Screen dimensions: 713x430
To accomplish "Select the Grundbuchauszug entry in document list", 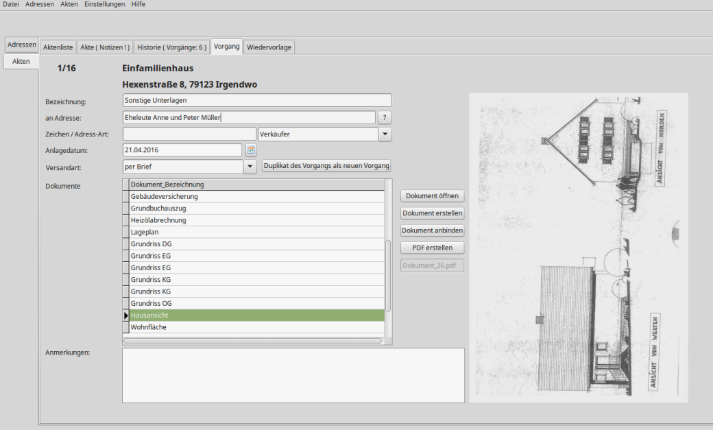I will (256, 208).
